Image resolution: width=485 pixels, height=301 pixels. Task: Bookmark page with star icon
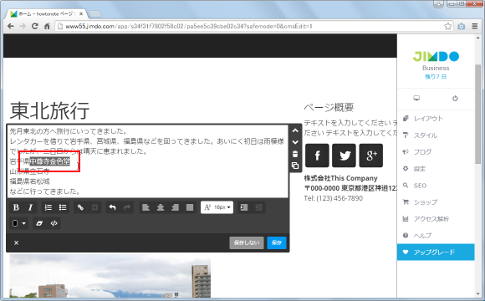point(447,26)
